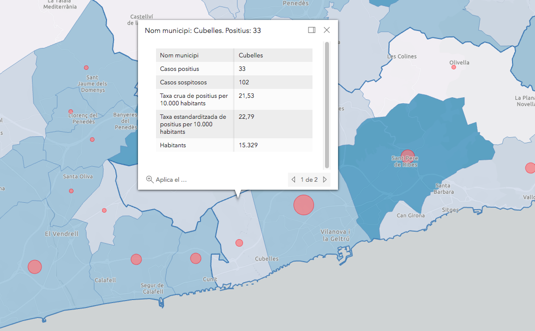Select red circle above Segur de Calafell
The height and width of the screenshot is (331, 535).
pos(136,259)
